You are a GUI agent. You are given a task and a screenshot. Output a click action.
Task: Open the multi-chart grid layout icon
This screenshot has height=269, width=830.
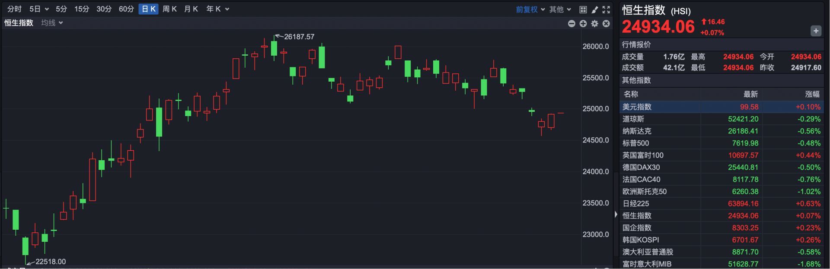point(583,9)
